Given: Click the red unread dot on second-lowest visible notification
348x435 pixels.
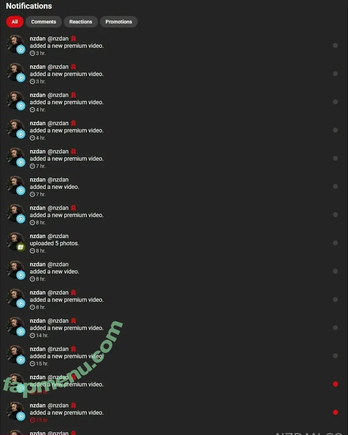Looking at the screenshot, I should [x=335, y=384].
